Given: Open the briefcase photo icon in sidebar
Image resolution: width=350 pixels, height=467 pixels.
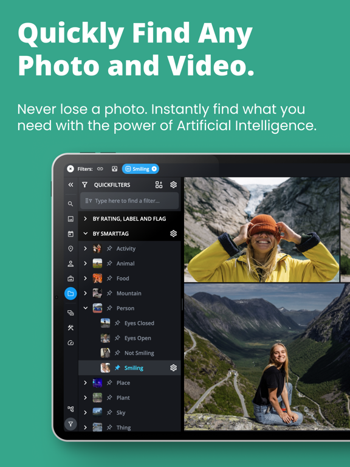Looking at the screenshot, I should pyautogui.click(x=70, y=278).
